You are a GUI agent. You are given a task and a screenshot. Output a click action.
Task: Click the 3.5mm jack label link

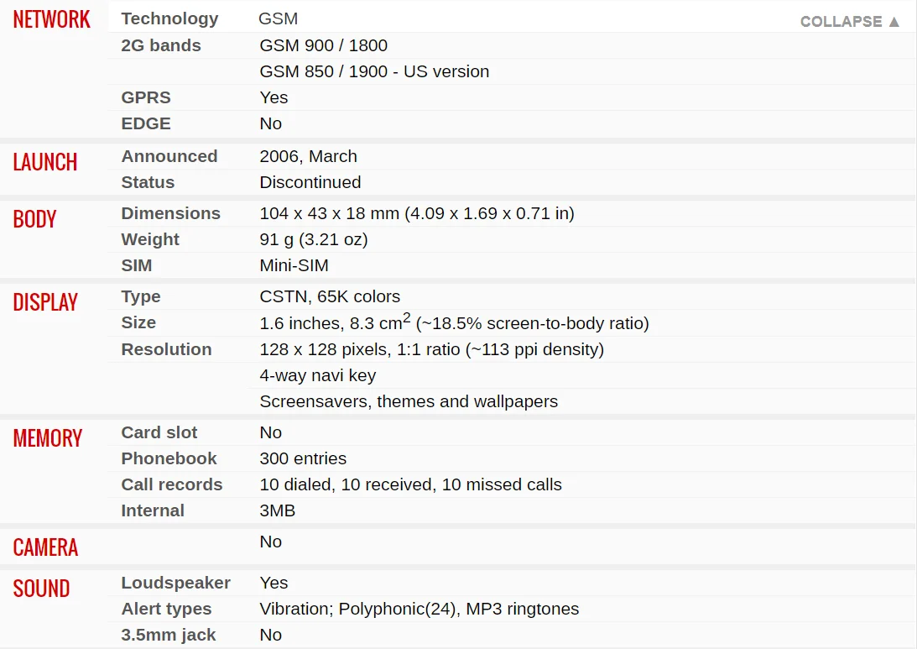click(169, 635)
